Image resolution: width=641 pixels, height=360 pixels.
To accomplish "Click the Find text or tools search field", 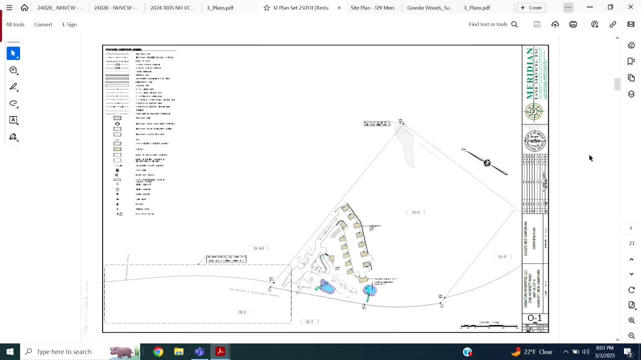I will tap(493, 24).
